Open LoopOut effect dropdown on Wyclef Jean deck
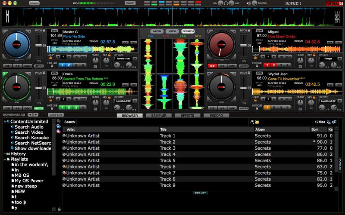The height and width of the screenshot is (215, 345). [x=339, y=101]
